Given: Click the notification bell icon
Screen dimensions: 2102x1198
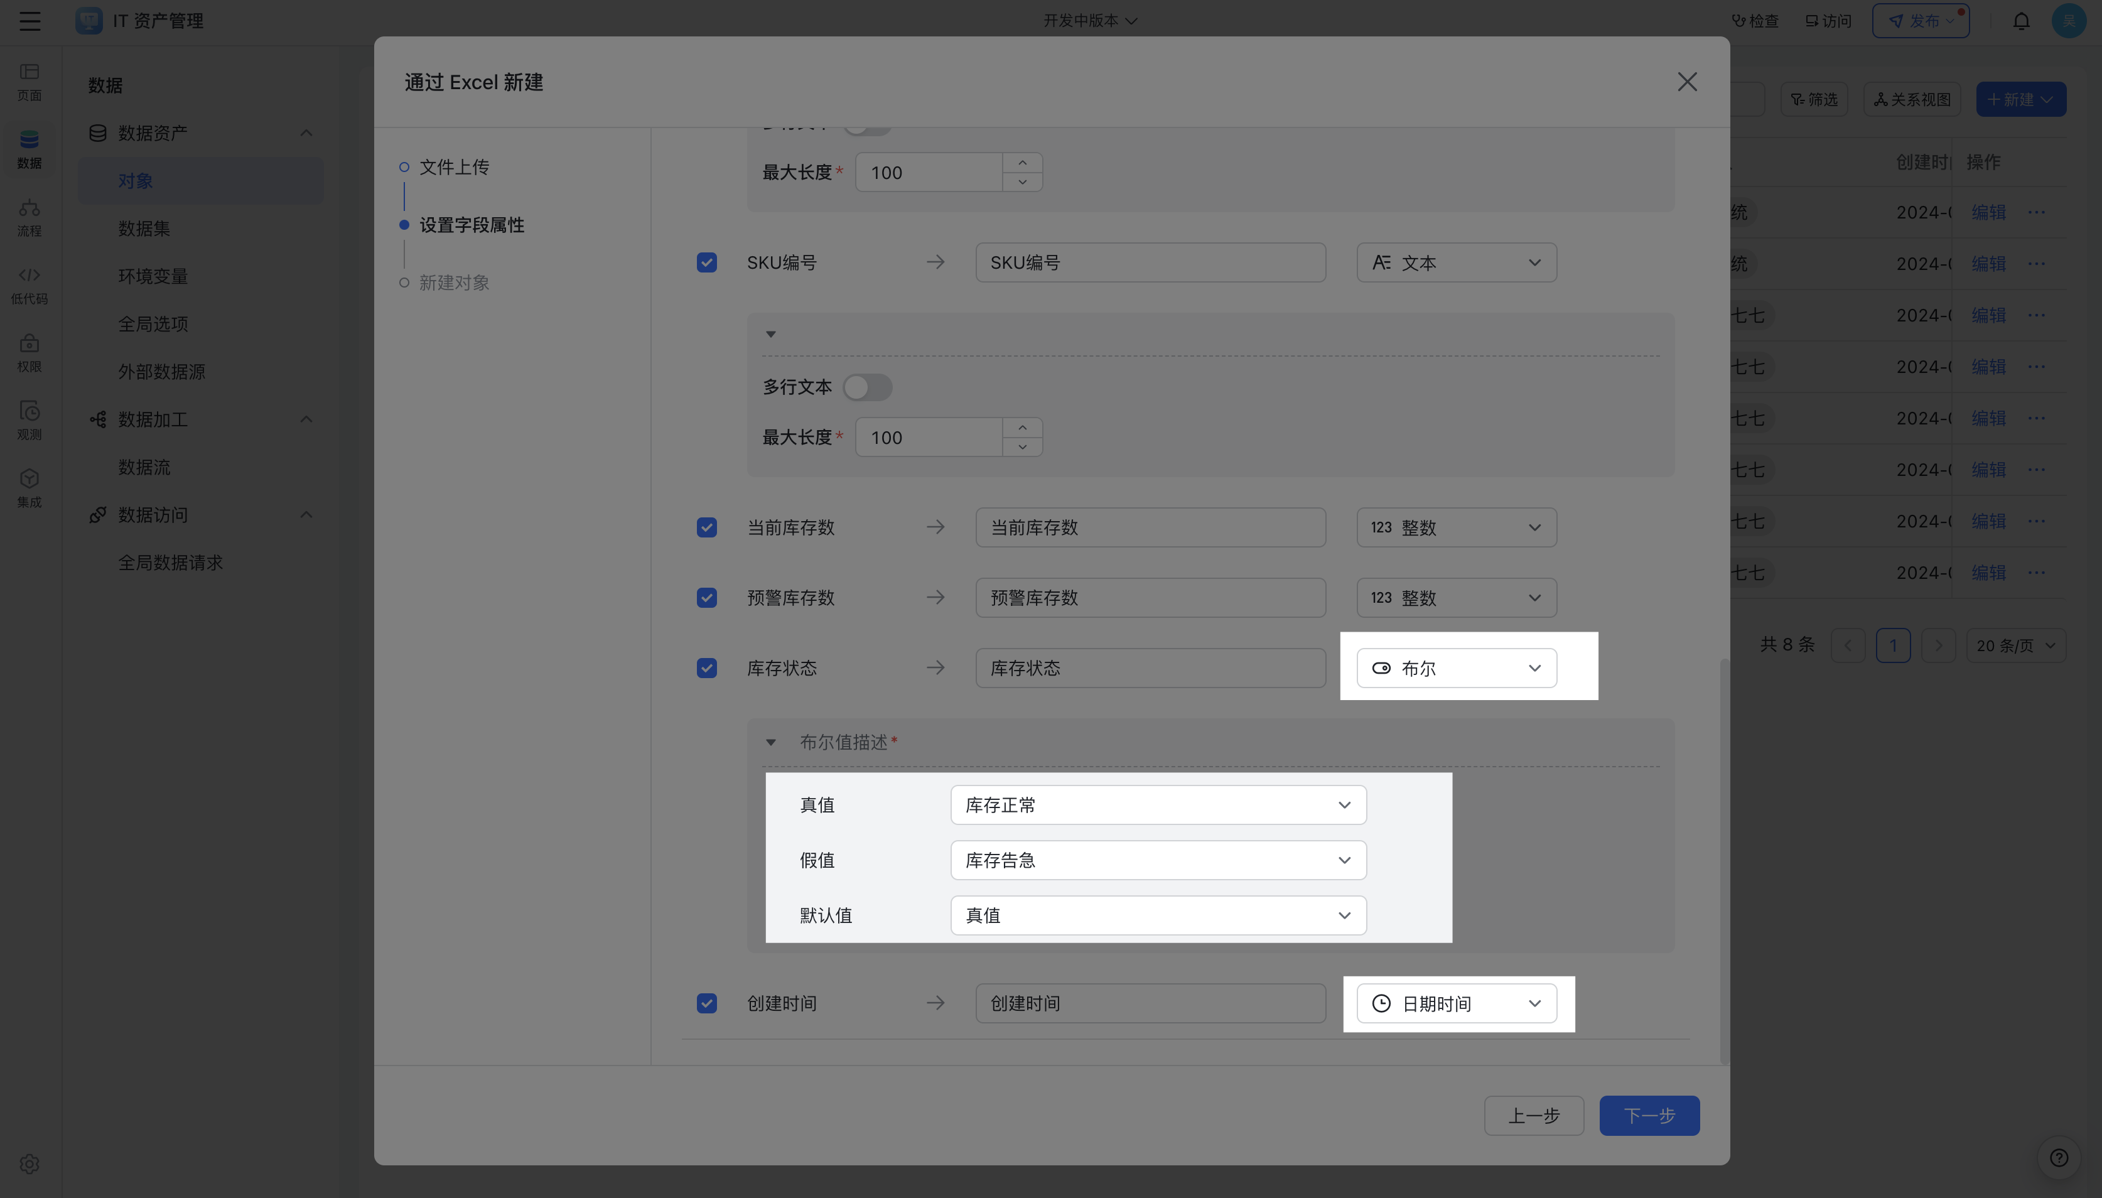Looking at the screenshot, I should coord(2022,21).
